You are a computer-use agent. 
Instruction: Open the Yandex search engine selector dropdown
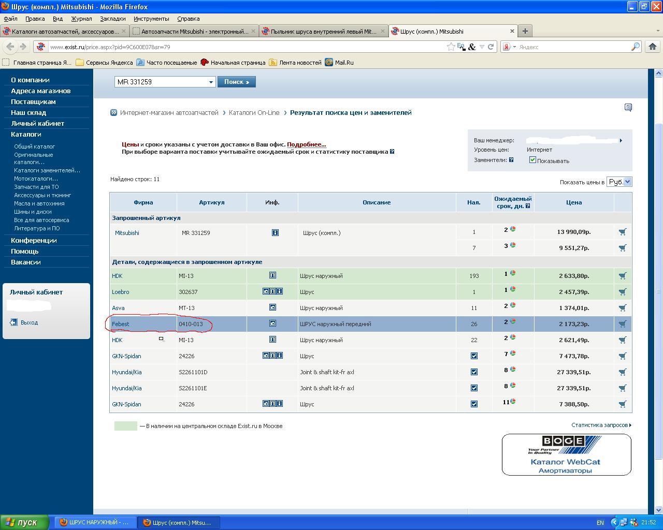click(510, 47)
